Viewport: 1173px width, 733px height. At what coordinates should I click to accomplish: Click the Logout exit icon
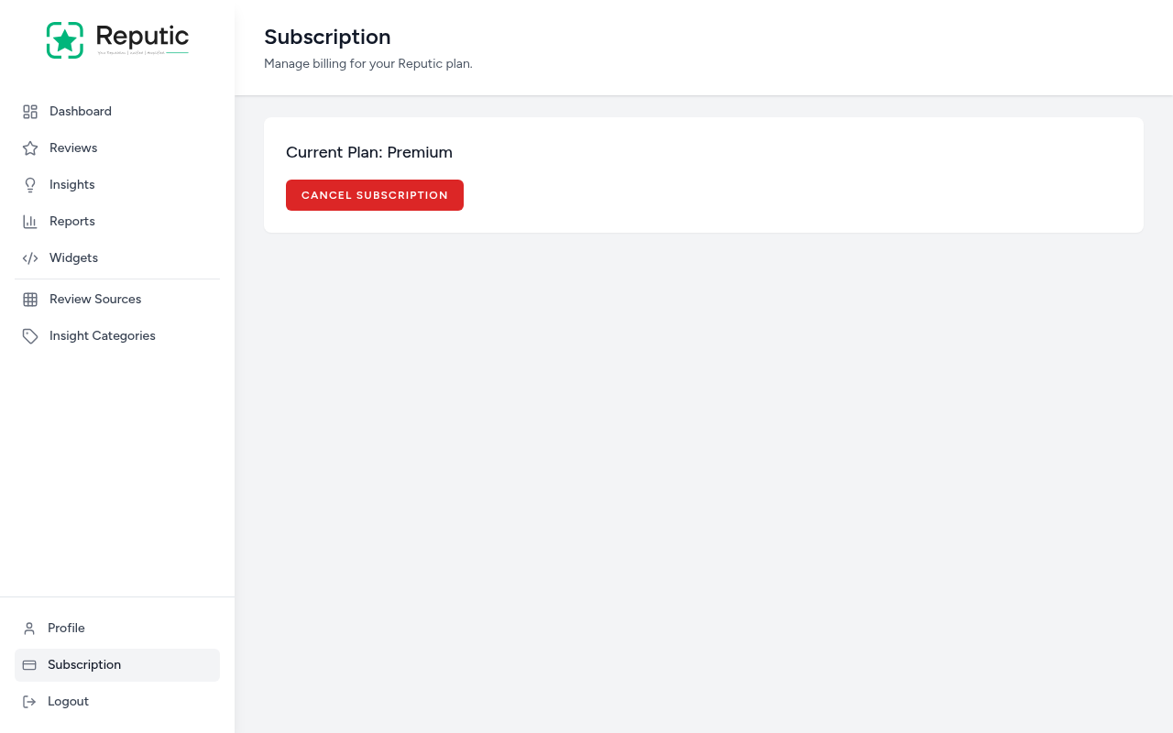coord(29,701)
